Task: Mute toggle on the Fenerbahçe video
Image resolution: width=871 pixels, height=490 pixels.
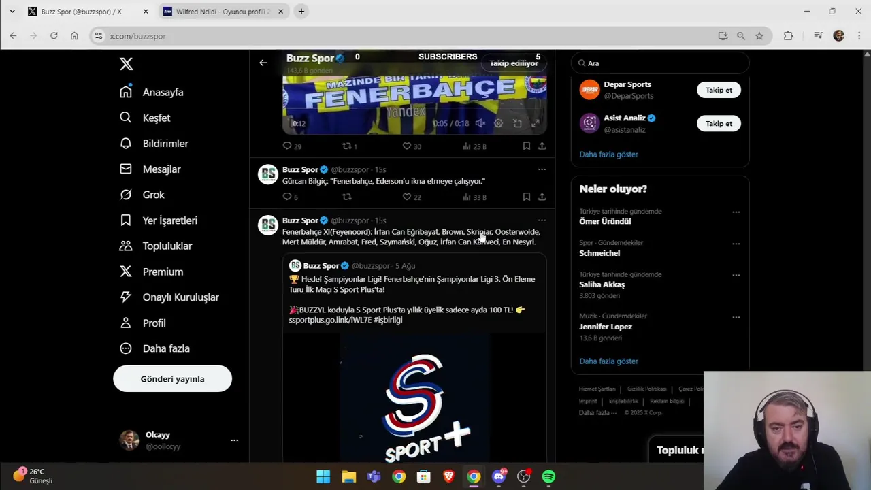Action: [480, 123]
